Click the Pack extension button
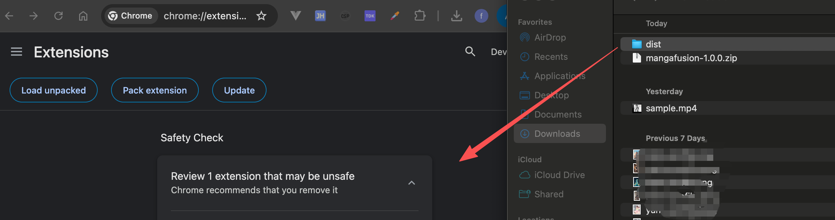 coord(155,90)
